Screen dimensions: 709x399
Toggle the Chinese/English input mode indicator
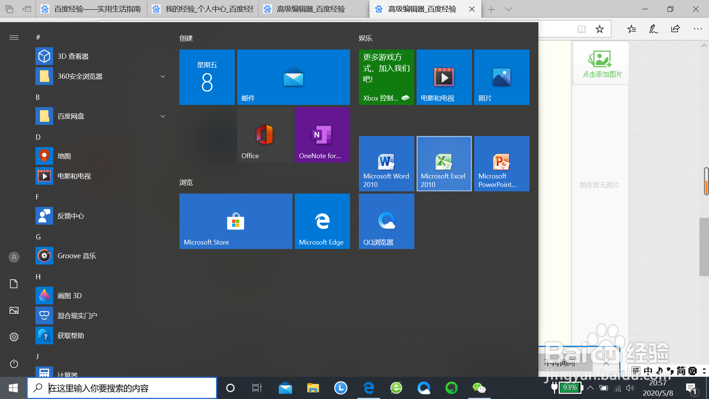click(648, 371)
